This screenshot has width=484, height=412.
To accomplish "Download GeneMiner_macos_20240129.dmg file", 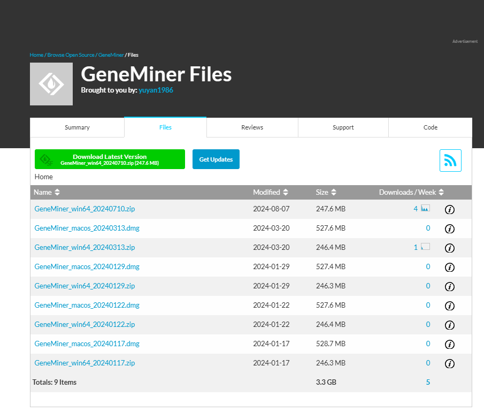I will point(87,266).
